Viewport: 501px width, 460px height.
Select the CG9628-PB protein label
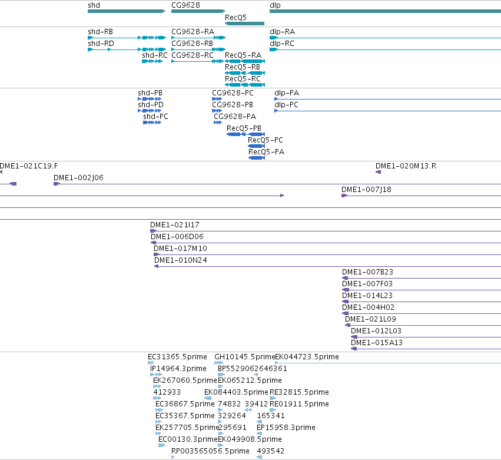click(233, 105)
